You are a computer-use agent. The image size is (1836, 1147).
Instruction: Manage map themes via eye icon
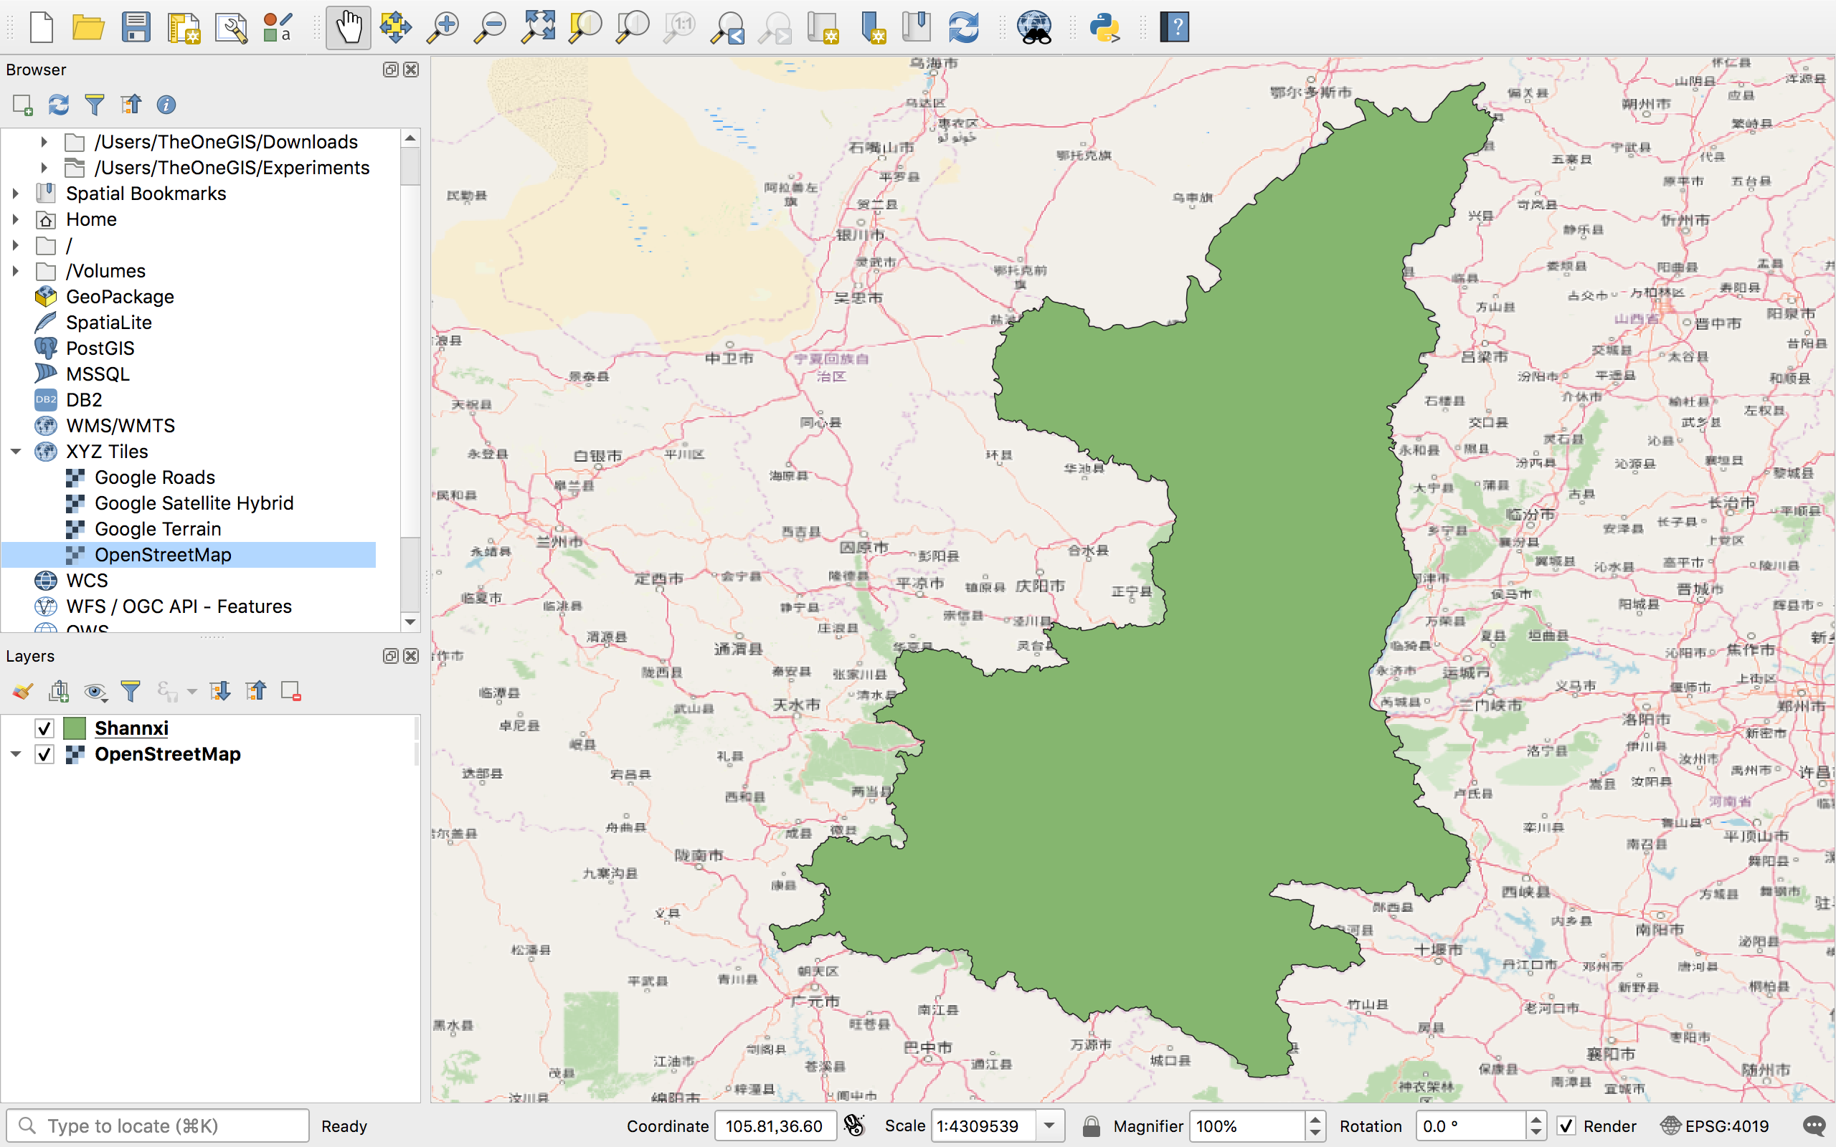click(x=95, y=690)
